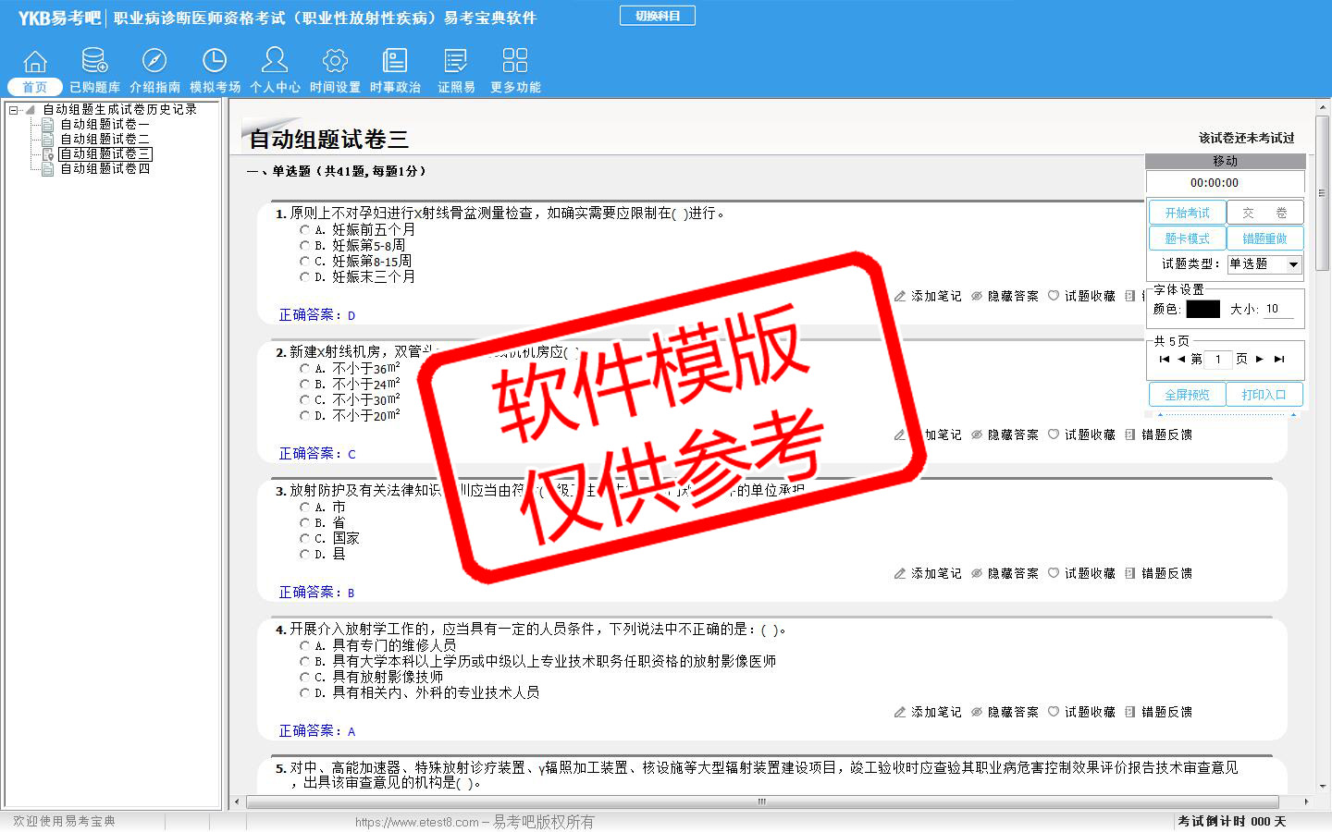Screen dimensions: 1332x832
Task: Open the 证照易 document icon
Action: [456, 61]
